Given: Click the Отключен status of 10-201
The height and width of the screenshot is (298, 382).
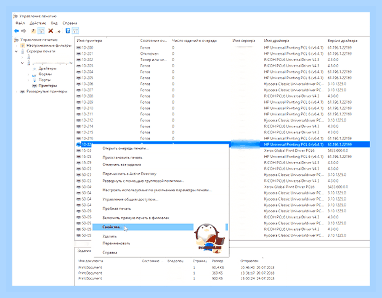Looking at the screenshot, I should click(149, 54).
